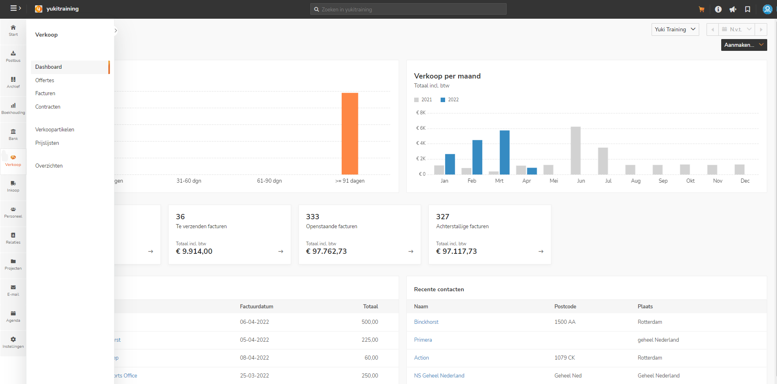
Task: Toggle the 2021 series in chart legend
Action: pos(423,100)
